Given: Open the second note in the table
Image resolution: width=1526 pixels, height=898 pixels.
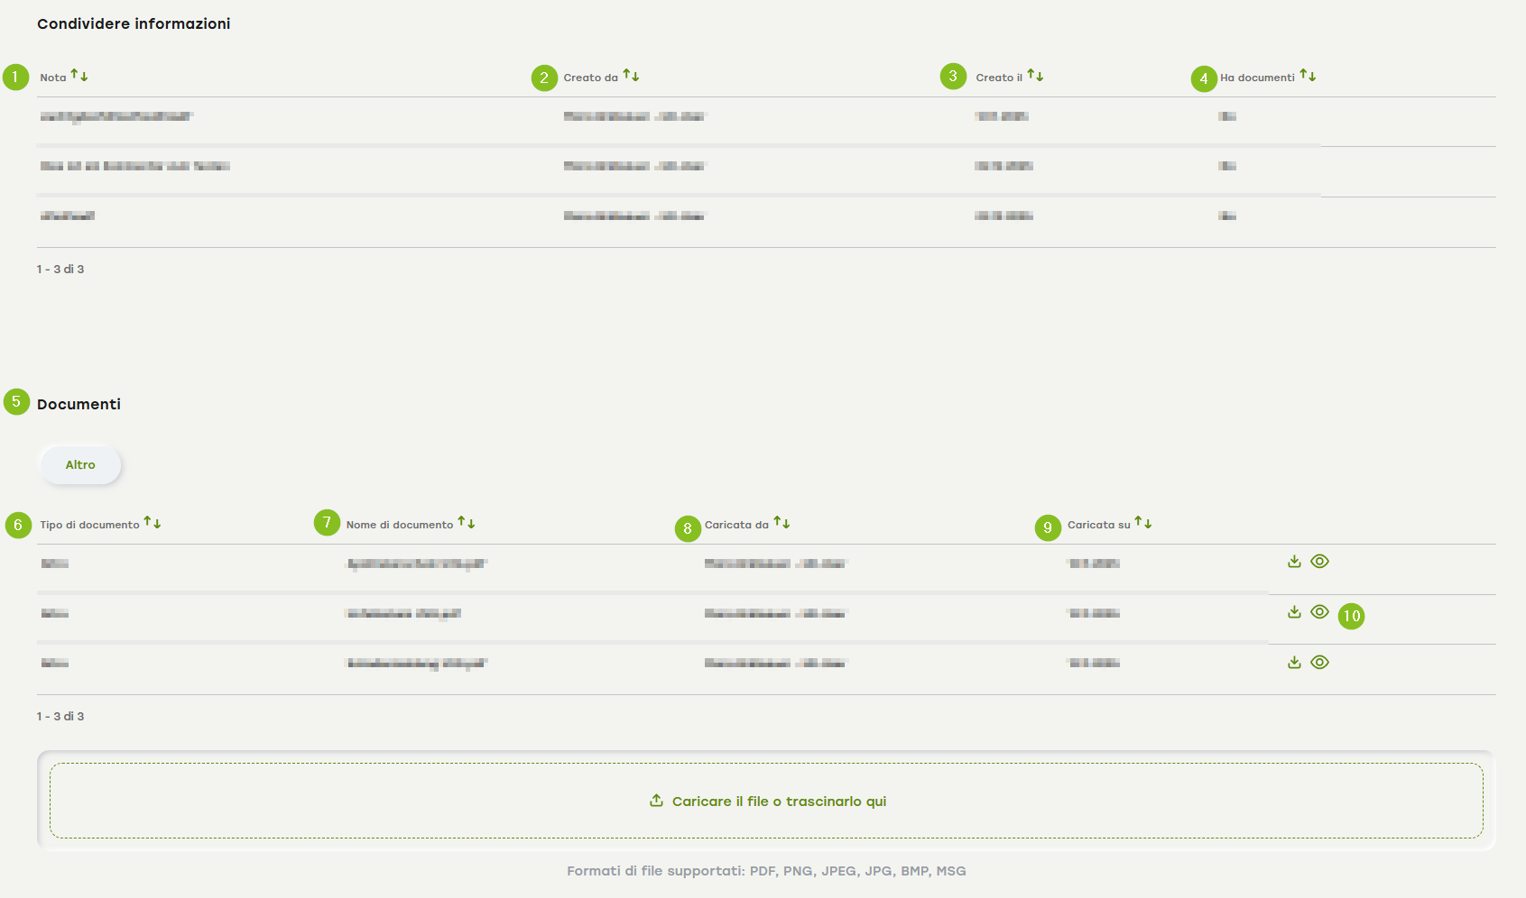Looking at the screenshot, I should (134, 166).
